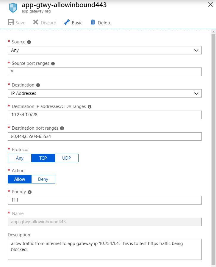Click the Priority input field
The height and width of the screenshot is (267, 216).
coord(105,200)
